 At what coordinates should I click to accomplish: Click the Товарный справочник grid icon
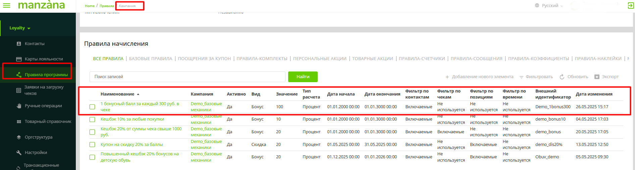coord(19,122)
